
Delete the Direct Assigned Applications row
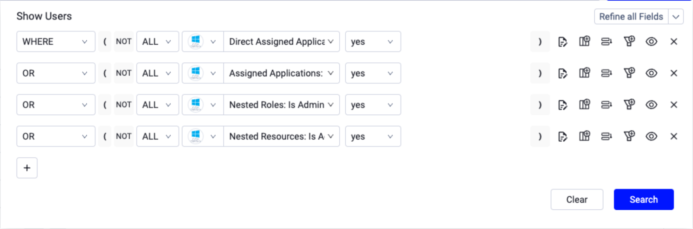tap(674, 42)
